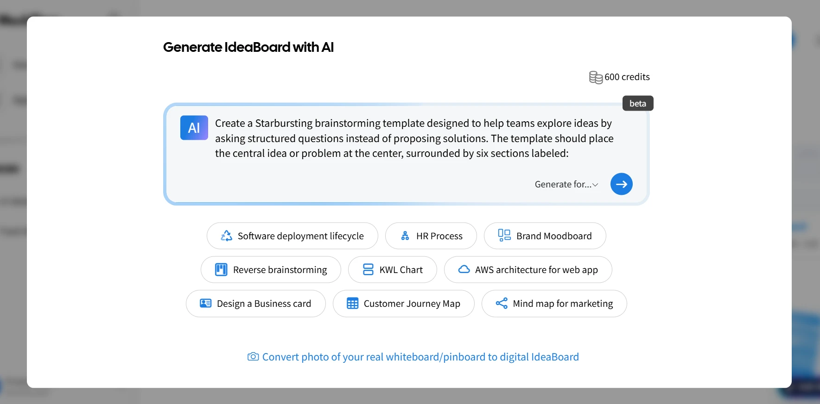Click the credits coin stack icon
The image size is (820, 404).
tap(595, 77)
